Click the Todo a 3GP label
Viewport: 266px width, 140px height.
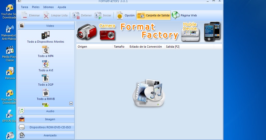[46, 84]
